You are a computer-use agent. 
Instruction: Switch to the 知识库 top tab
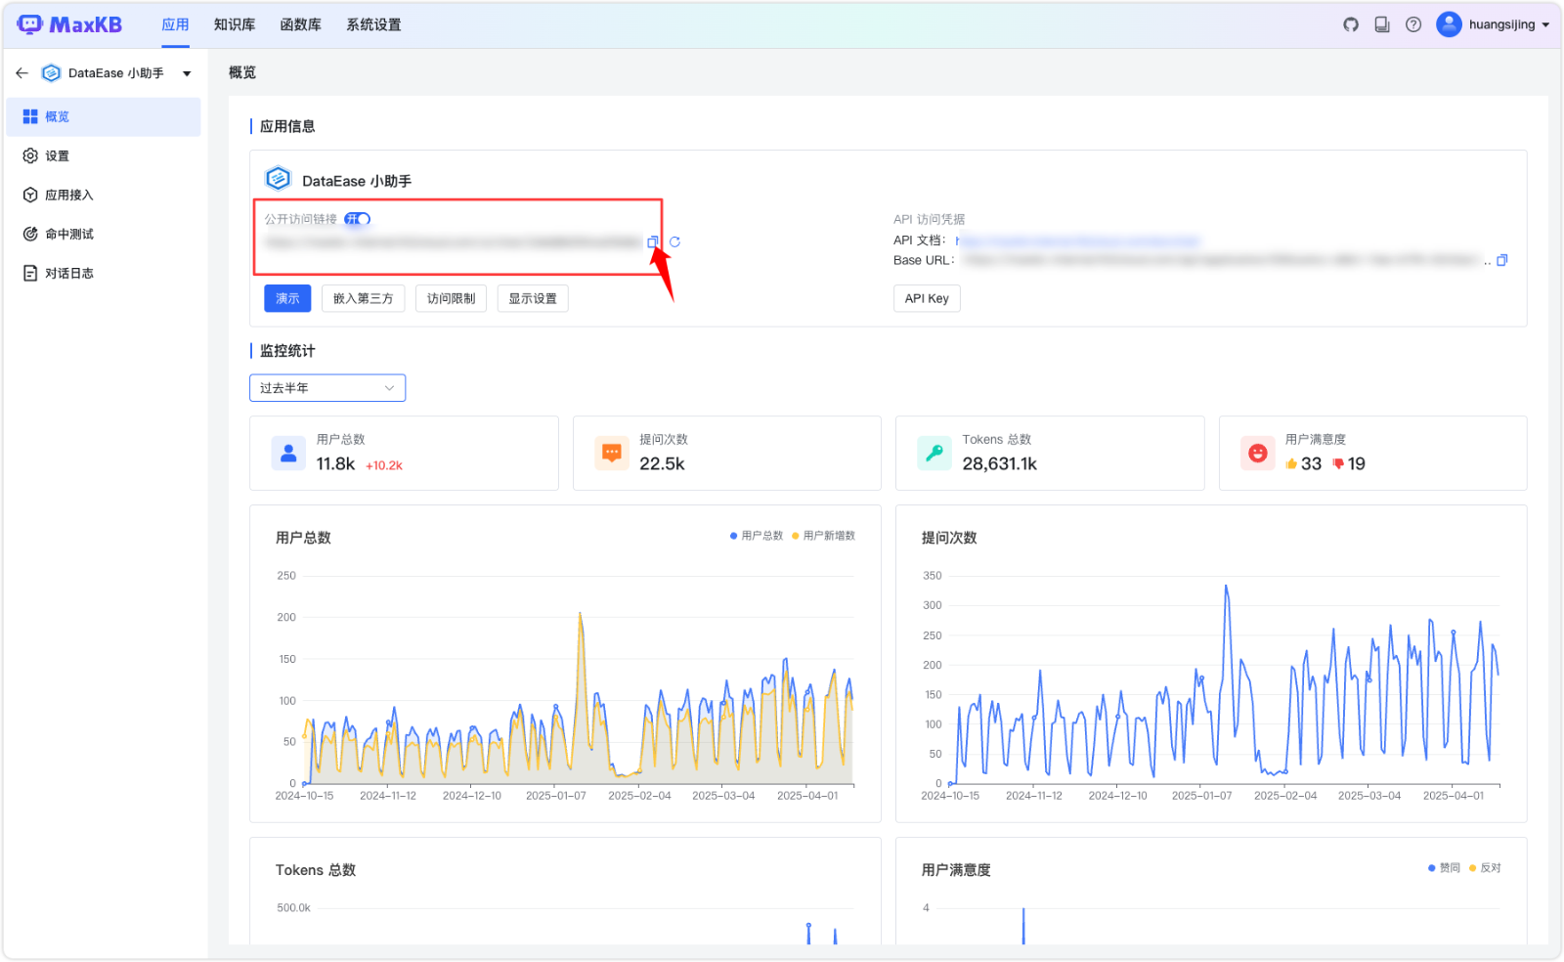235,24
